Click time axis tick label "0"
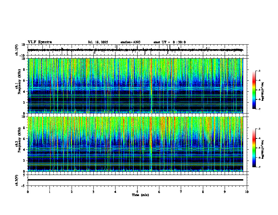278x215 pixels. coord(28,192)
